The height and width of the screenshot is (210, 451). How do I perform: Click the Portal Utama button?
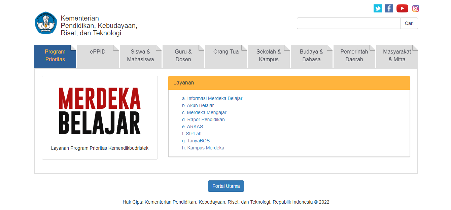coord(226,186)
